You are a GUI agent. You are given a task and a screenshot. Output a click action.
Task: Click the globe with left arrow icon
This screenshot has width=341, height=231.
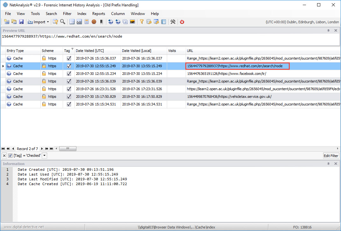[118, 22]
